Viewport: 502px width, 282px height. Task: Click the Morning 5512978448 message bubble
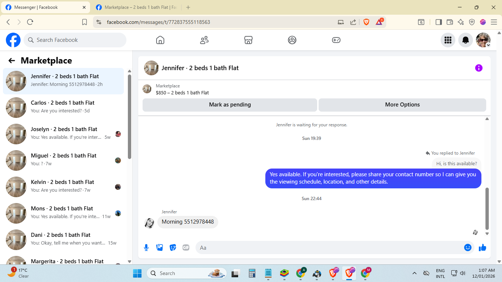click(188, 222)
